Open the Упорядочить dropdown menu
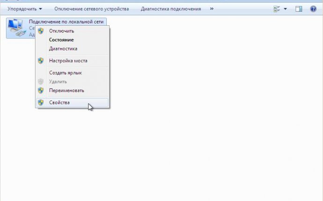This screenshot has height=201, width=323. pyautogui.click(x=25, y=9)
